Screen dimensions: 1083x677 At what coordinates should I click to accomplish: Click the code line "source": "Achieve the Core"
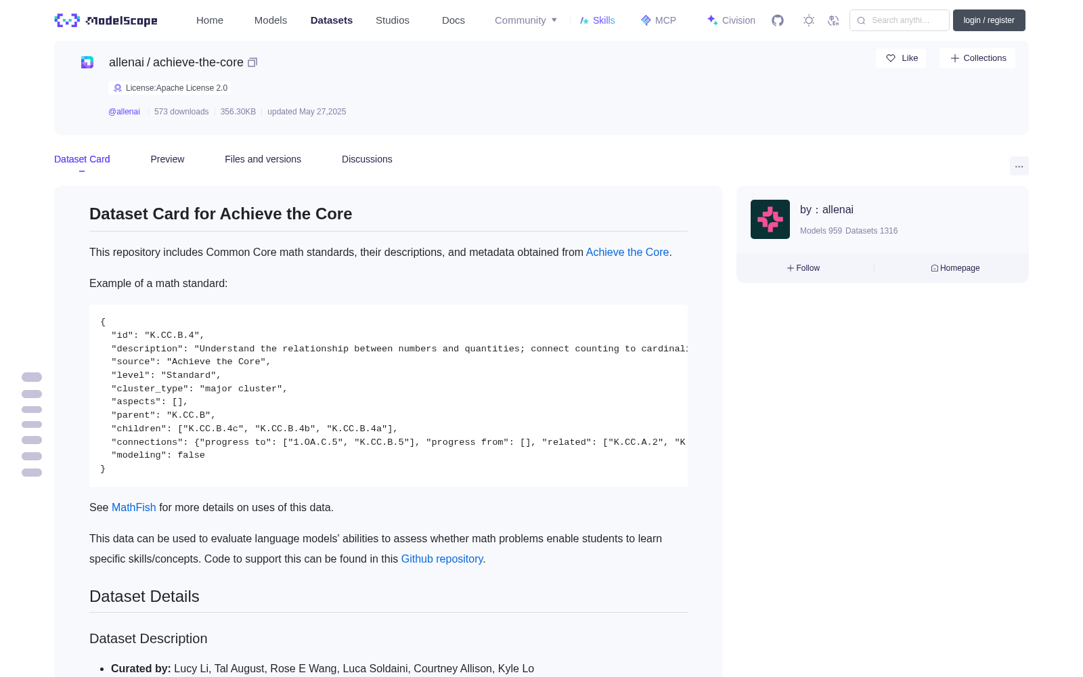(191, 362)
